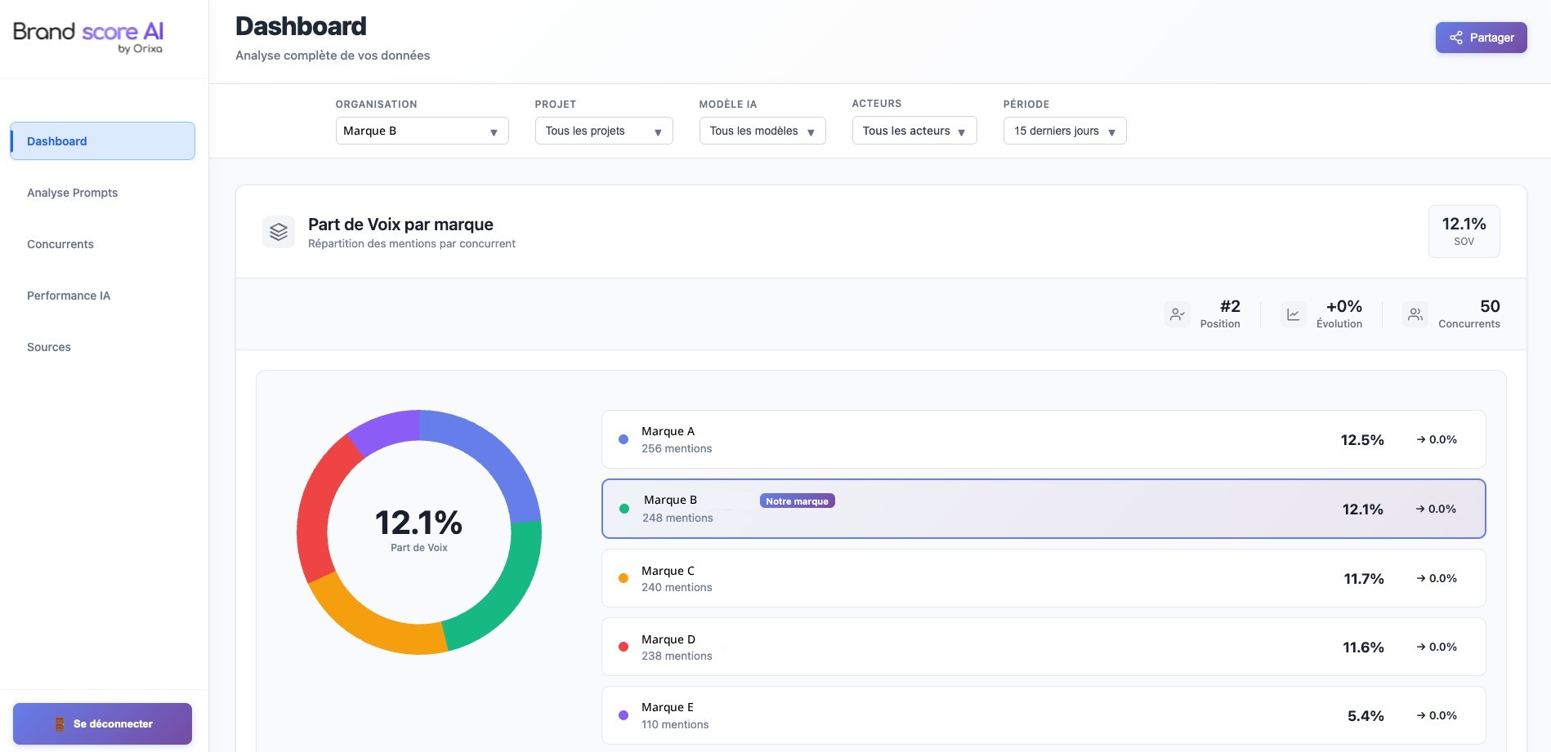Click the trend arrow in Marque C row
Screen dimensions: 1551x752
point(1421,578)
